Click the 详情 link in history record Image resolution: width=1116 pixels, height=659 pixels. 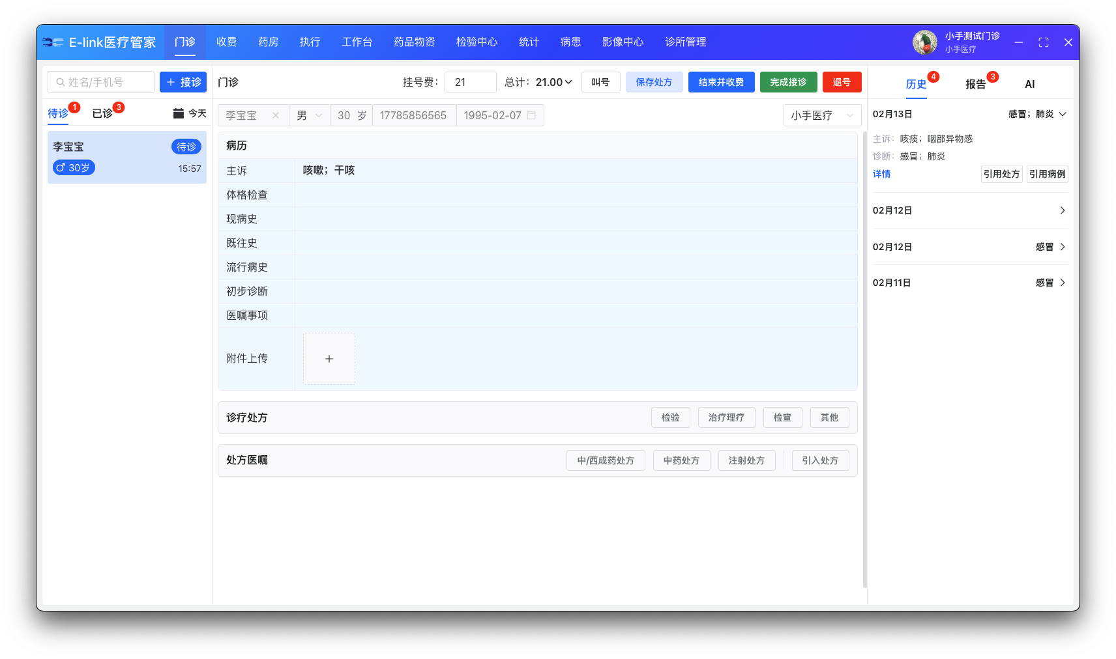click(881, 174)
